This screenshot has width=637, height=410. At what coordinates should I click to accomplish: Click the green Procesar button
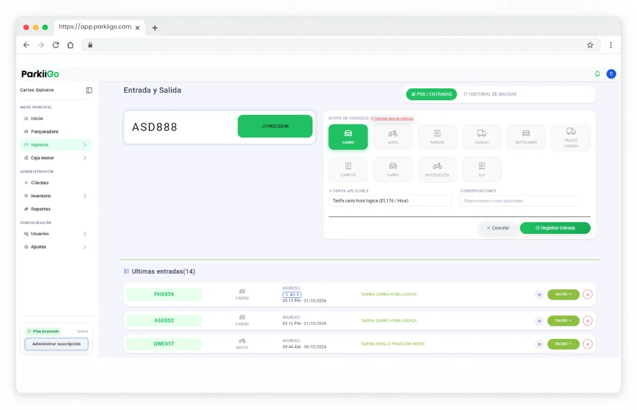coord(275,126)
